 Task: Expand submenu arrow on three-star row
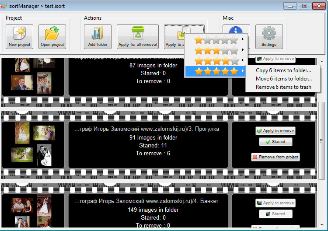(243, 50)
